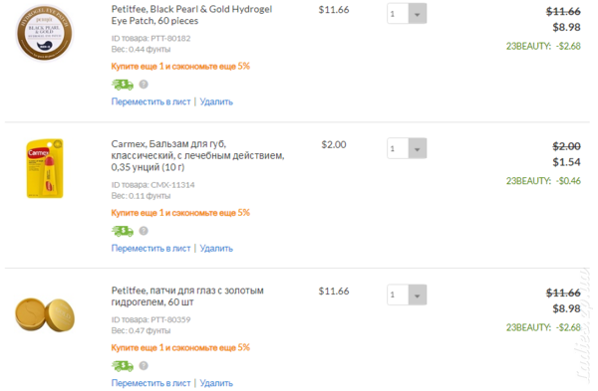Open the Petitfee Black Pearl & Gold Hydrogel title link
This screenshot has width=598, height=391.
191,15
